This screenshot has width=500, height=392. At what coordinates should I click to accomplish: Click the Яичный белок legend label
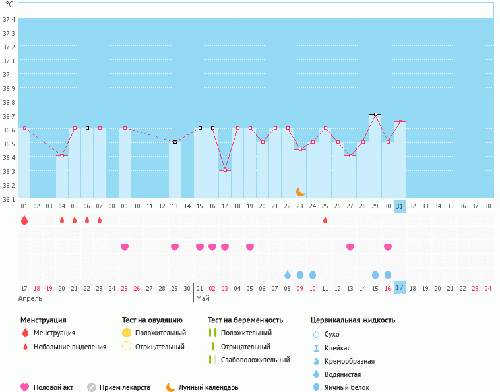click(348, 388)
